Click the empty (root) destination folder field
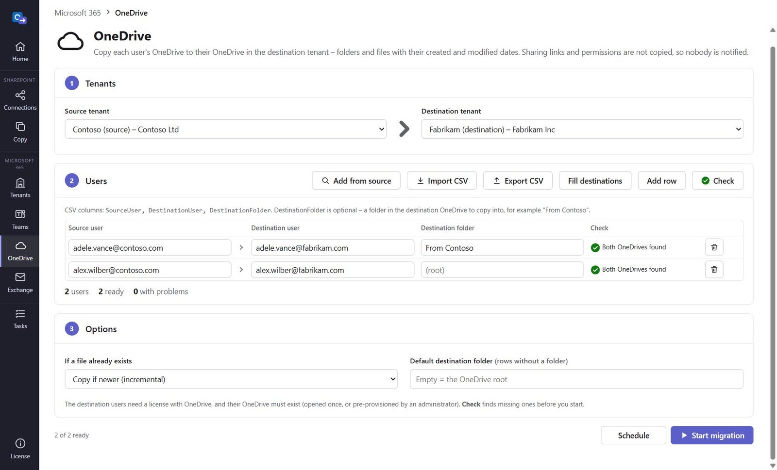 coord(502,270)
